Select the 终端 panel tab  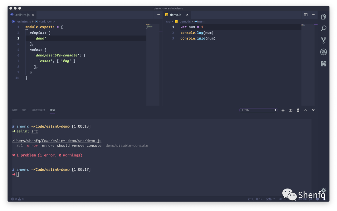(52, 110)
